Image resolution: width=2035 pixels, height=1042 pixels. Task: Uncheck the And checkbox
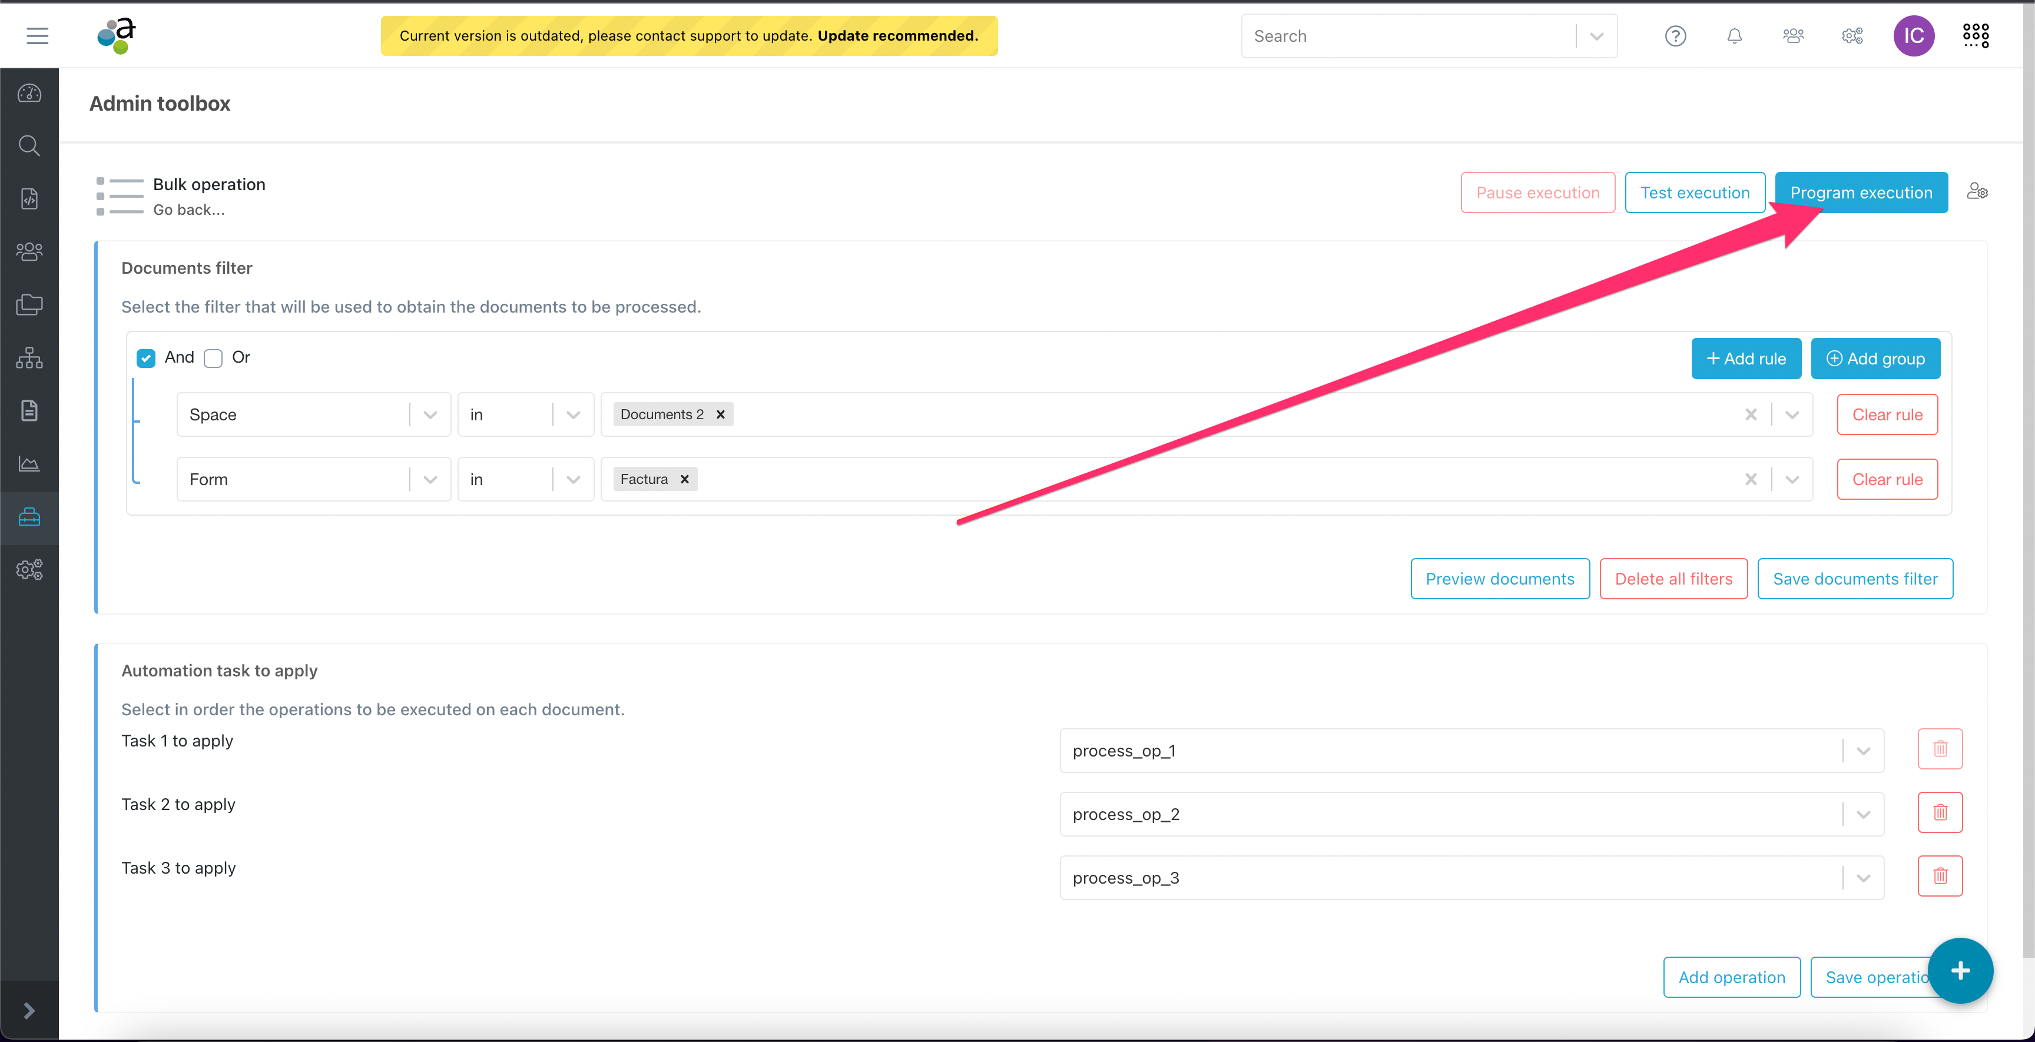pyautogui.click(x=146, y=358)
